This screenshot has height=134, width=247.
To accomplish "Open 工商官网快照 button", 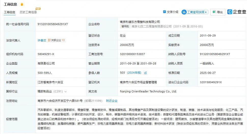I will click(195, 12).
